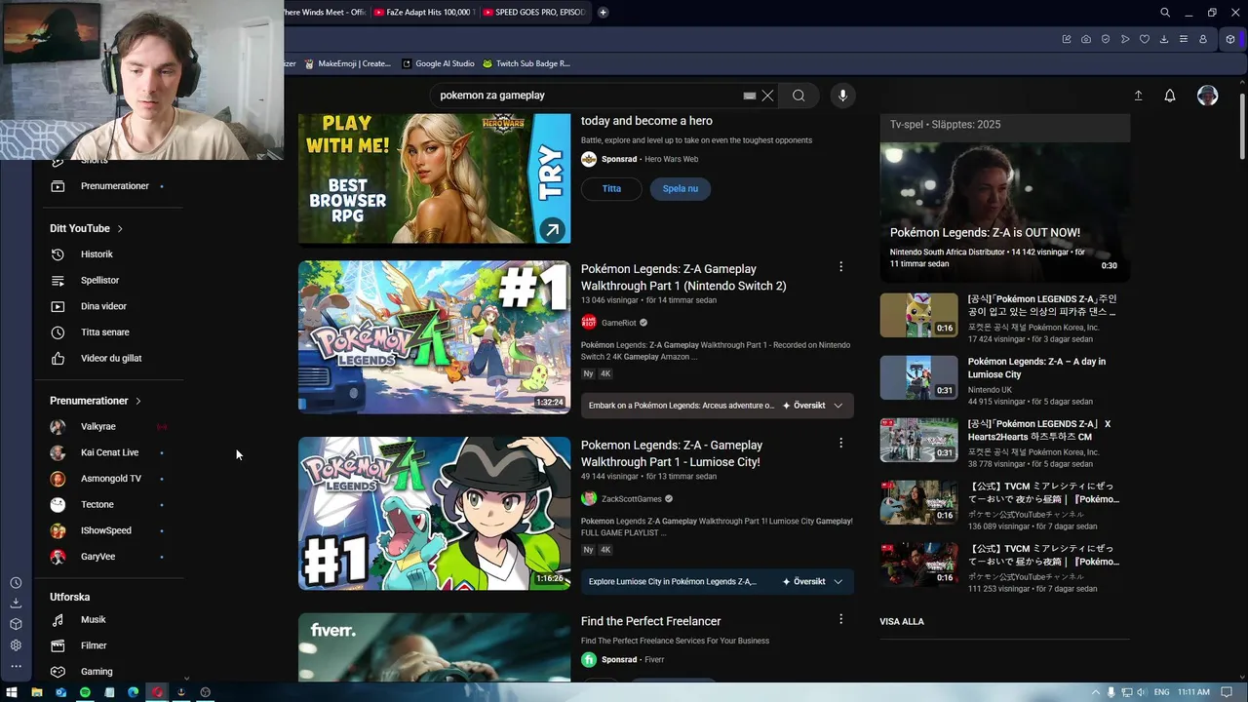Click the Windows Start button
This screenshot has width=1248, height=702.
click(12, 692)
